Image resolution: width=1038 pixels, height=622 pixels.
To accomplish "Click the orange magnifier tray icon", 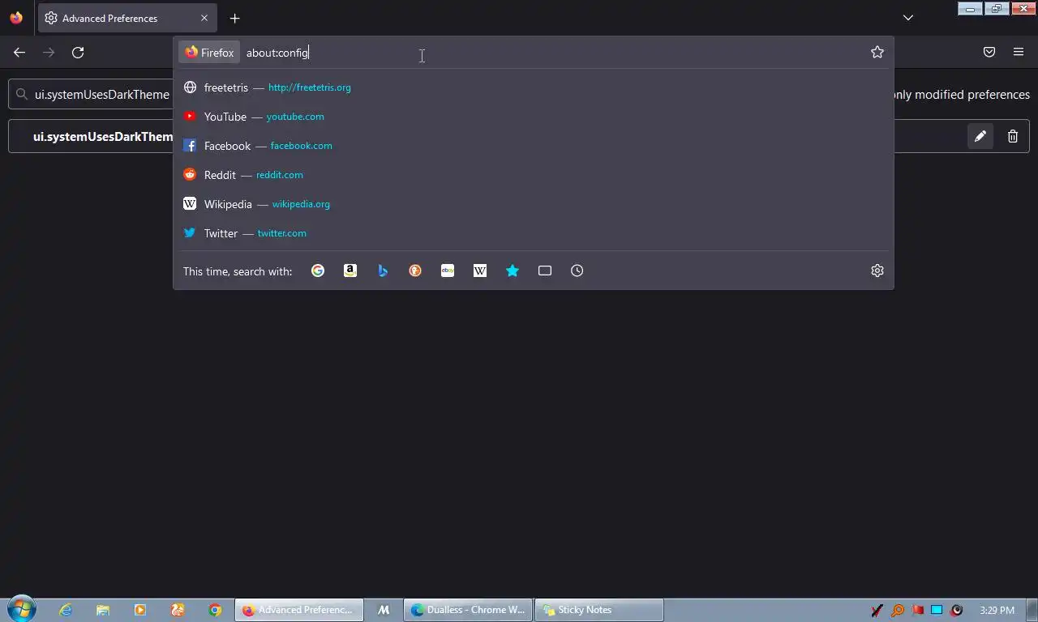I will [x=898, y=610].
